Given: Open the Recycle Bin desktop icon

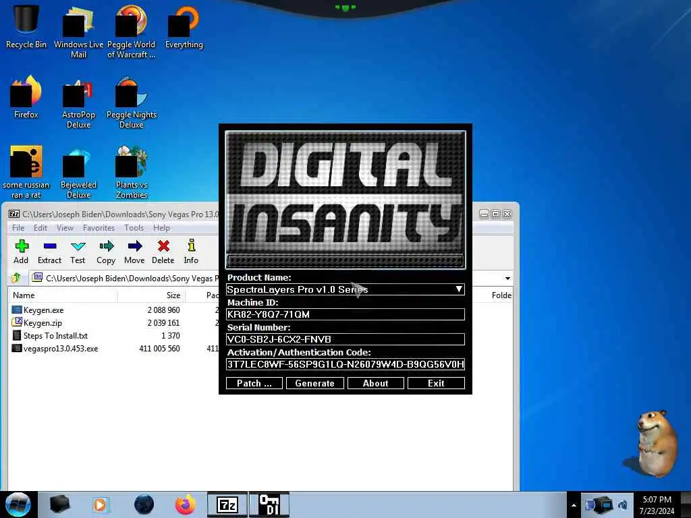Looking at the screenshot, I should [x=26, y=27].
